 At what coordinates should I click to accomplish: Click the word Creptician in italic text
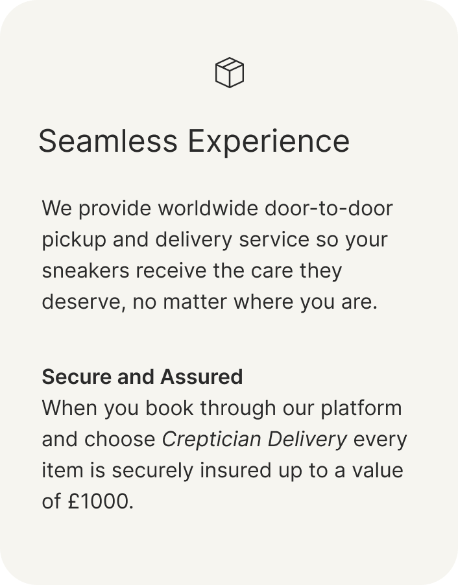click(x=211, y=440)
